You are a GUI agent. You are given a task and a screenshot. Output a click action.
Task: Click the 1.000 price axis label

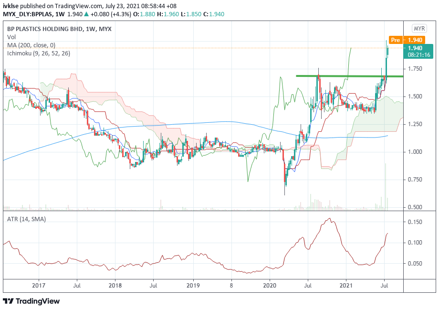pos(415,152)
